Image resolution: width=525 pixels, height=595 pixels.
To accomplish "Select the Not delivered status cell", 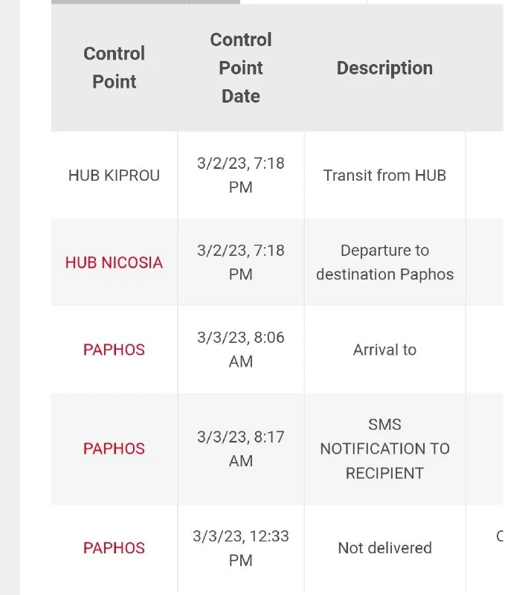I will (384, 548).
